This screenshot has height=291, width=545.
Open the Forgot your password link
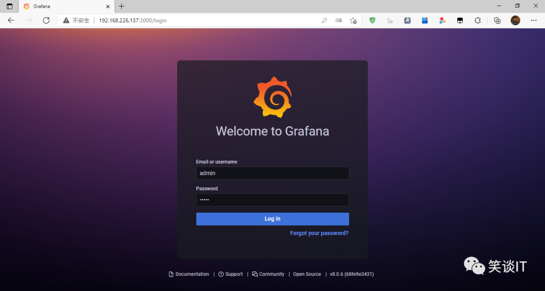pyautogui.click(x=319, y=233)
